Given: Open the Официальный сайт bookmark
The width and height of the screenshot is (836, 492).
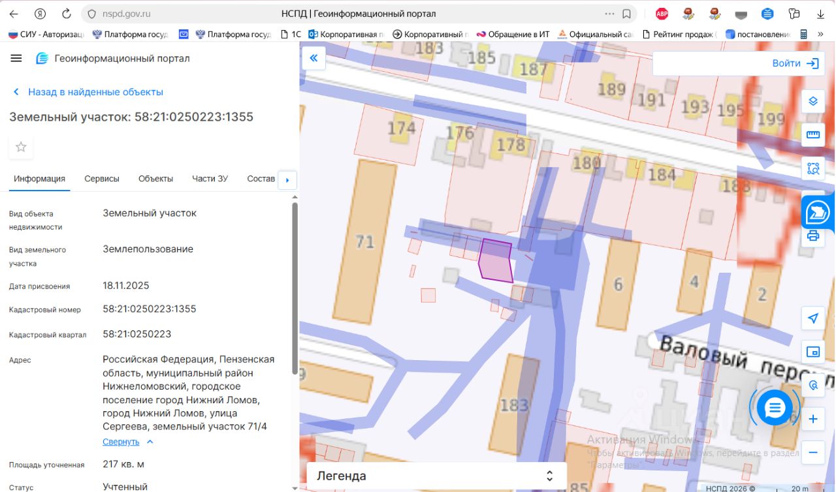Looking at the screenshot, I should tap(596, 34).
